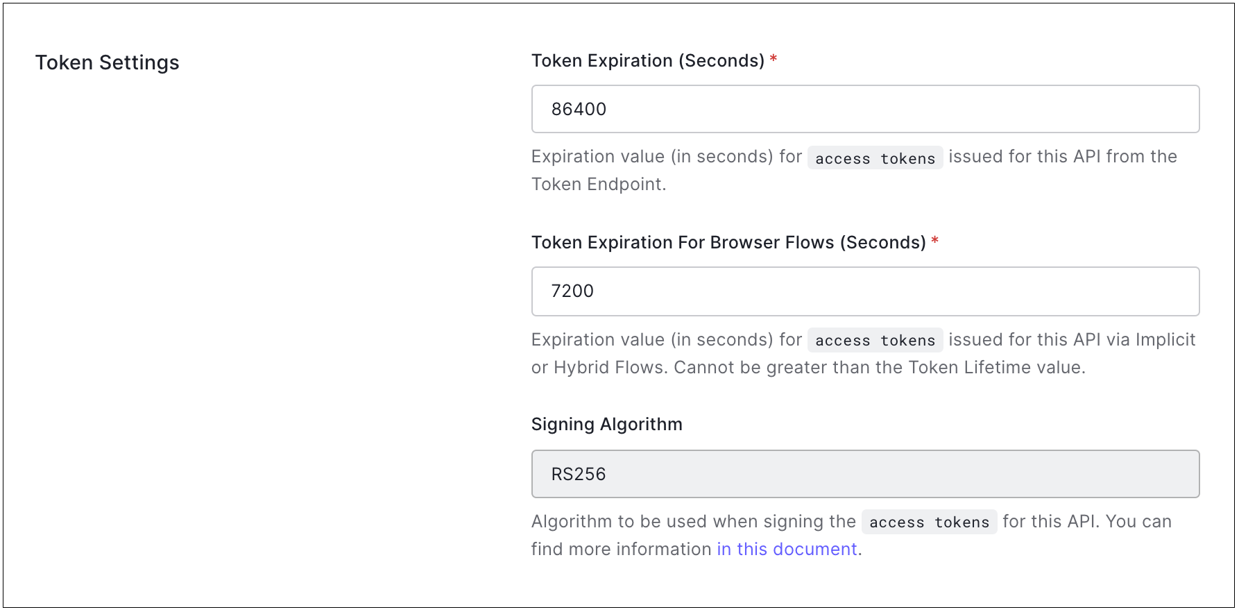Viewport: 1239px width, 612px height.
Task: Click the access tokens chip in signing algorithm description
Action: 929,522
